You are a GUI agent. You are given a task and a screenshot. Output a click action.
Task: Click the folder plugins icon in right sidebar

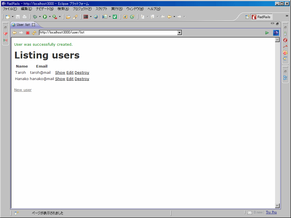pos(285,53)
